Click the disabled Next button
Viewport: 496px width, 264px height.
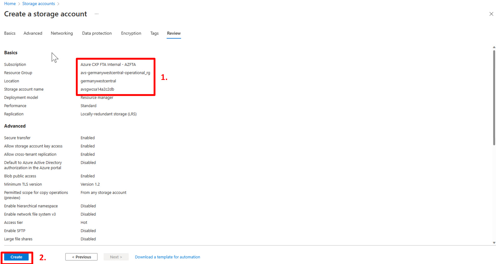coord(116,257)
